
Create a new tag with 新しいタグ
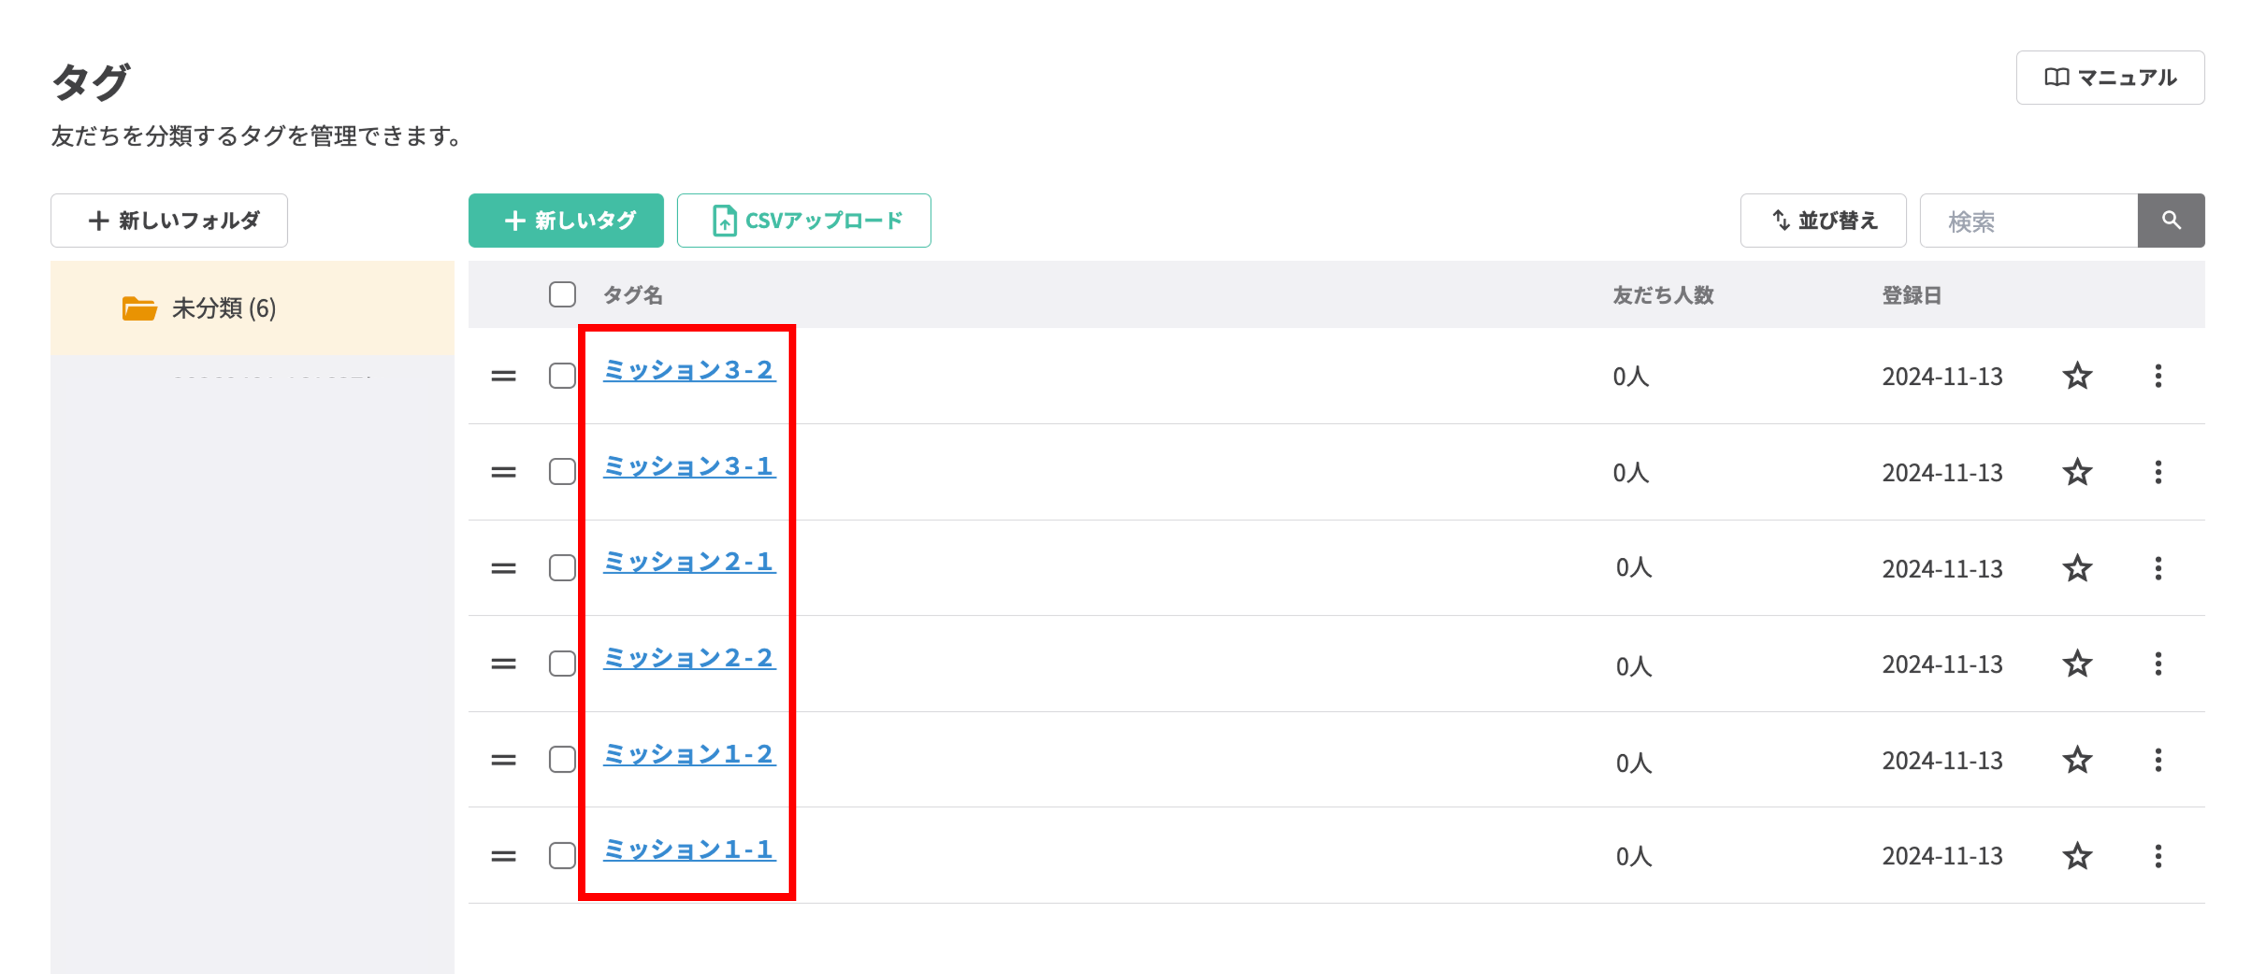pos(565,220)
